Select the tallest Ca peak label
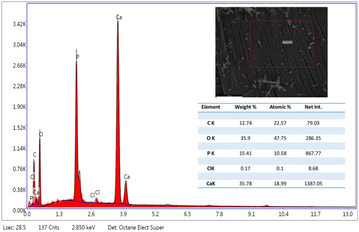Screen dimensions: 359x232 119,17
